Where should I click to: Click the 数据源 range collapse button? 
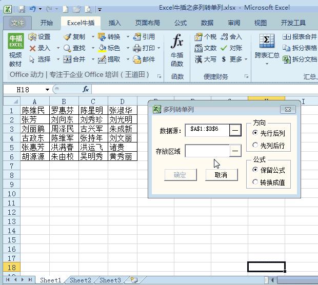235,130
